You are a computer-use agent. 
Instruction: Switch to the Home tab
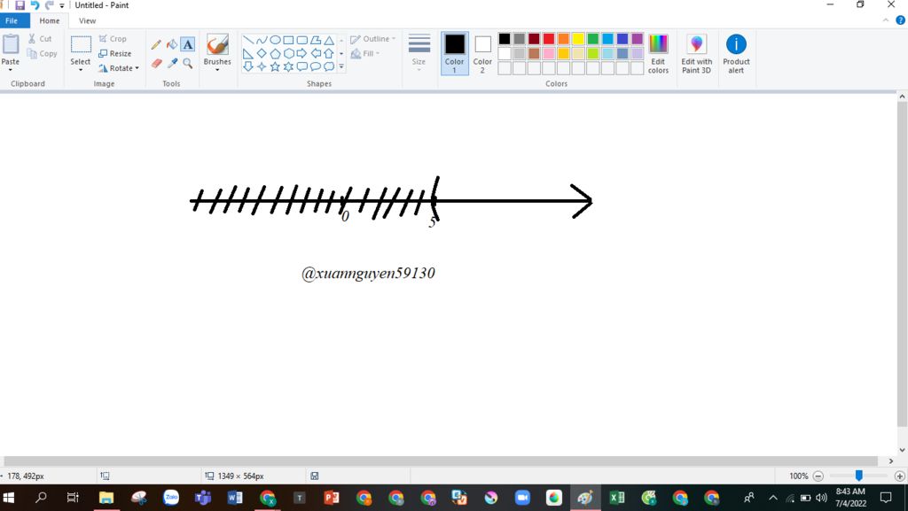pos(50,20)
